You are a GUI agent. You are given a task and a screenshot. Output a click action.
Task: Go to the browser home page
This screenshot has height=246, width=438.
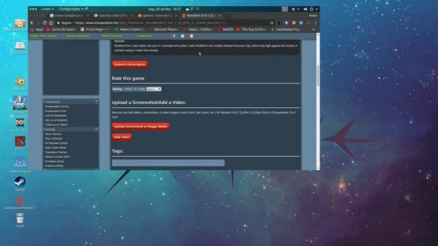(51, 23)
